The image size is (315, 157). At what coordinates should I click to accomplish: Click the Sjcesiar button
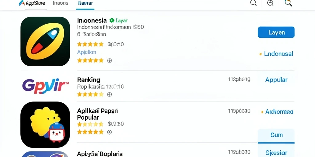coord(276,153)
